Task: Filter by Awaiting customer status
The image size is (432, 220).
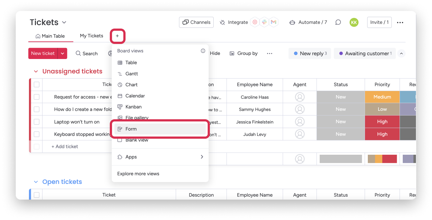Action: click(x=365, y=53)
